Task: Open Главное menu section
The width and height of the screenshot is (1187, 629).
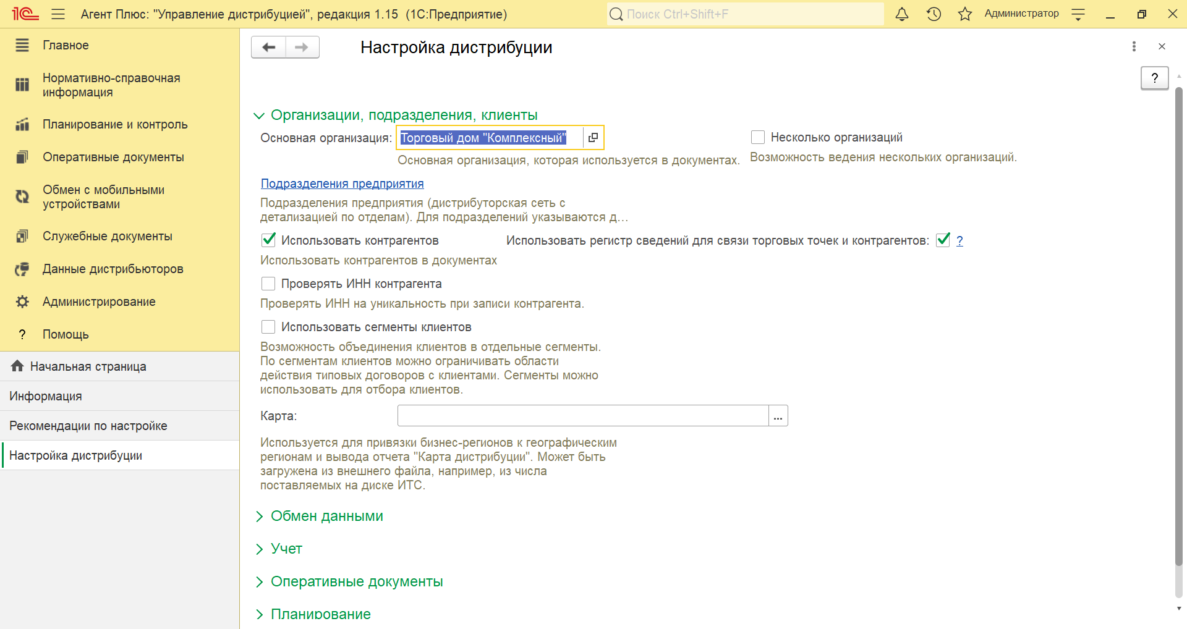Action: click(66, 45)
